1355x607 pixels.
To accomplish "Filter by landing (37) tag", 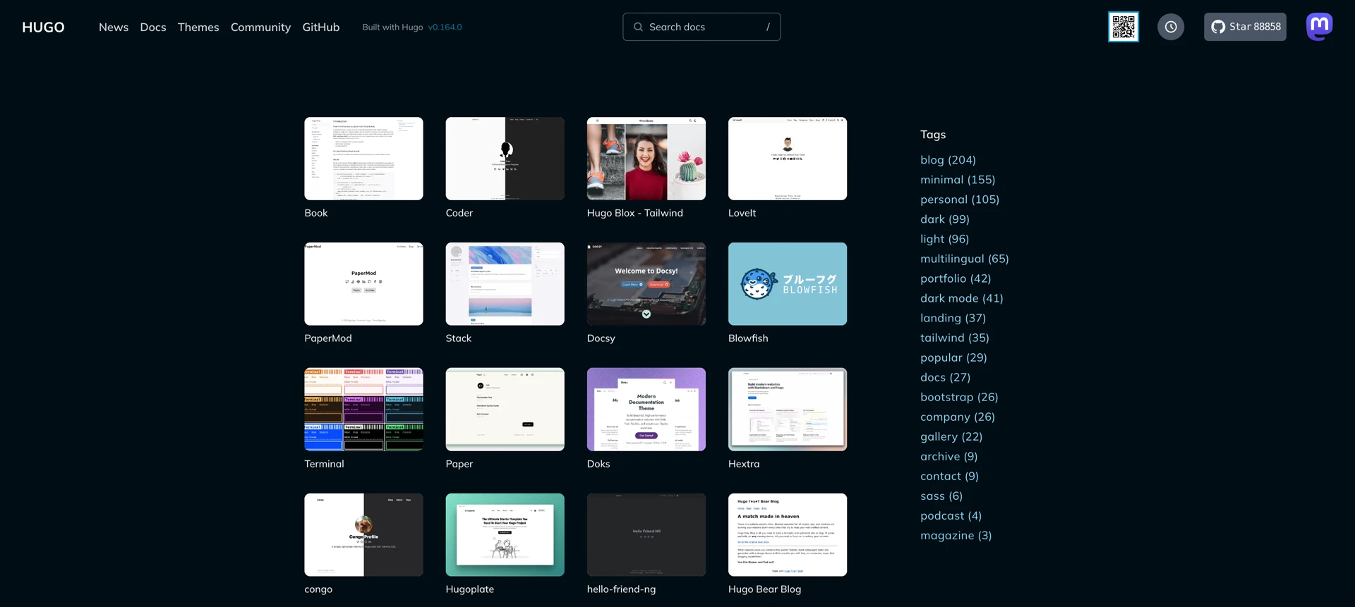I will [x=953, y=318].
